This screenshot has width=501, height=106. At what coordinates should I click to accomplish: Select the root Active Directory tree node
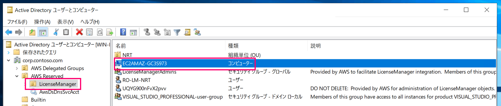coord(62,44)
